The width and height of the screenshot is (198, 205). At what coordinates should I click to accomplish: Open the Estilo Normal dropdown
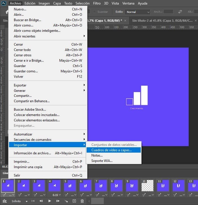(x=138, y=12)
